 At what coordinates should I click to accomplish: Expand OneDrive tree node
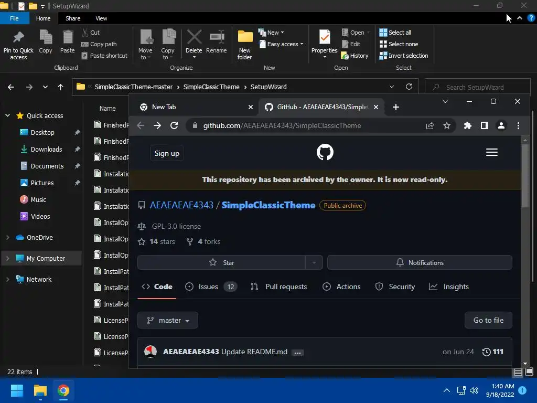pyautogui.click(x=7, y=237)
